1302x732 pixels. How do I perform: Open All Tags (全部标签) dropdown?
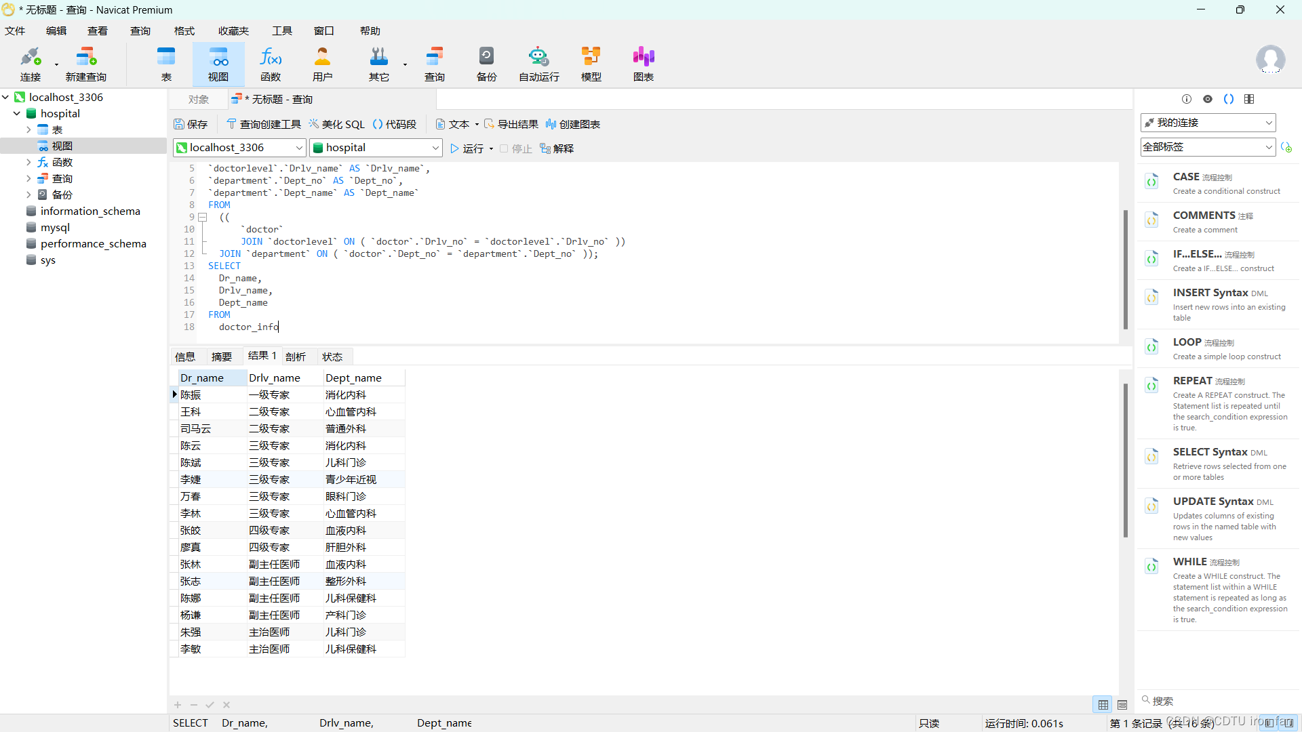1208,147
